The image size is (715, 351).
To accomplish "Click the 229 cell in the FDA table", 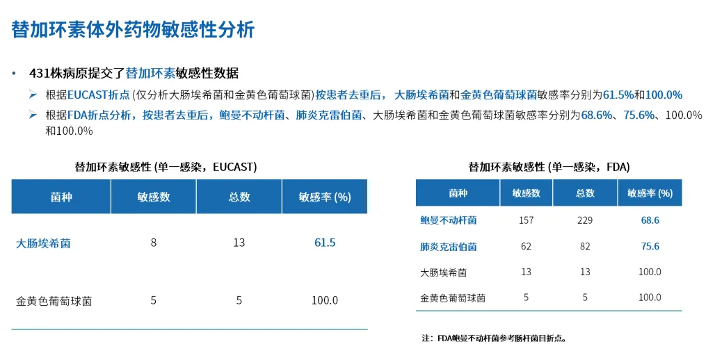I will tap(585, 220).
